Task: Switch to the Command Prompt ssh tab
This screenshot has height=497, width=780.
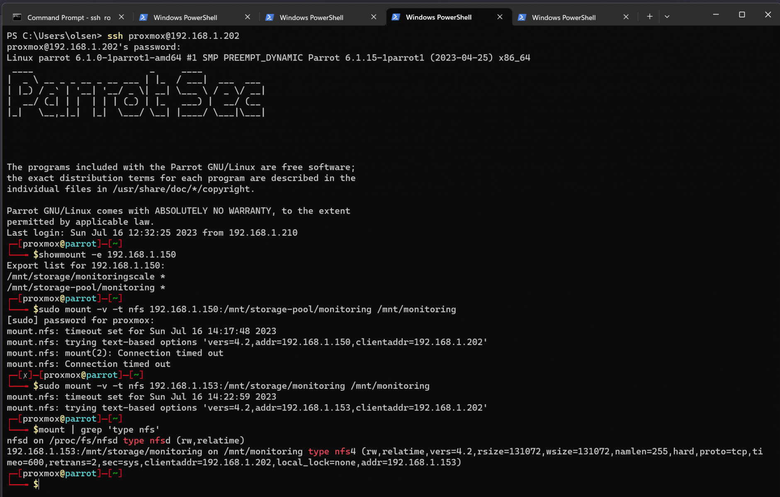Action: pyautogui.click(x=68, y=17)
